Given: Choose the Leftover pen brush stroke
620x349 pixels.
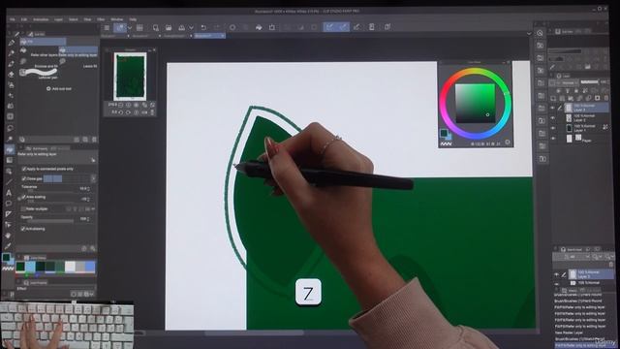Looking at the screenshot, I should (40, 74).
